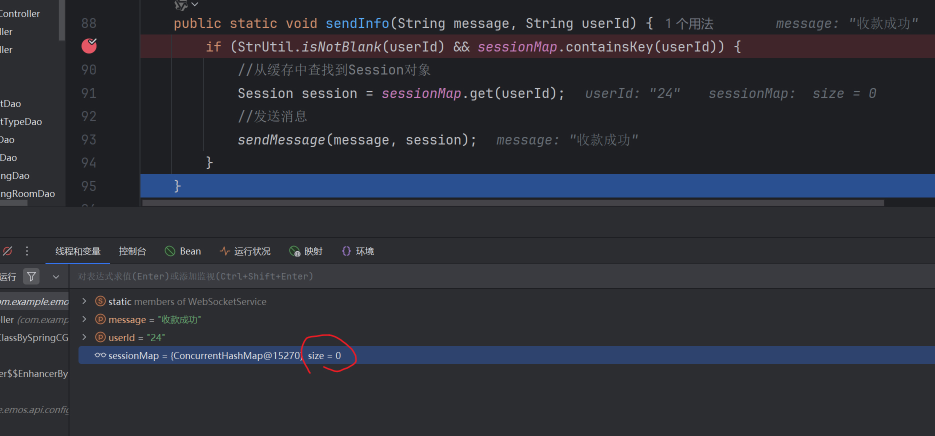Select the static members 'S' icon

pos(100,301)
